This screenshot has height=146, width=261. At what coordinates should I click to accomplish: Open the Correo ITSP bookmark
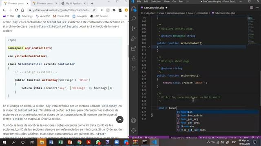(61, 16)
